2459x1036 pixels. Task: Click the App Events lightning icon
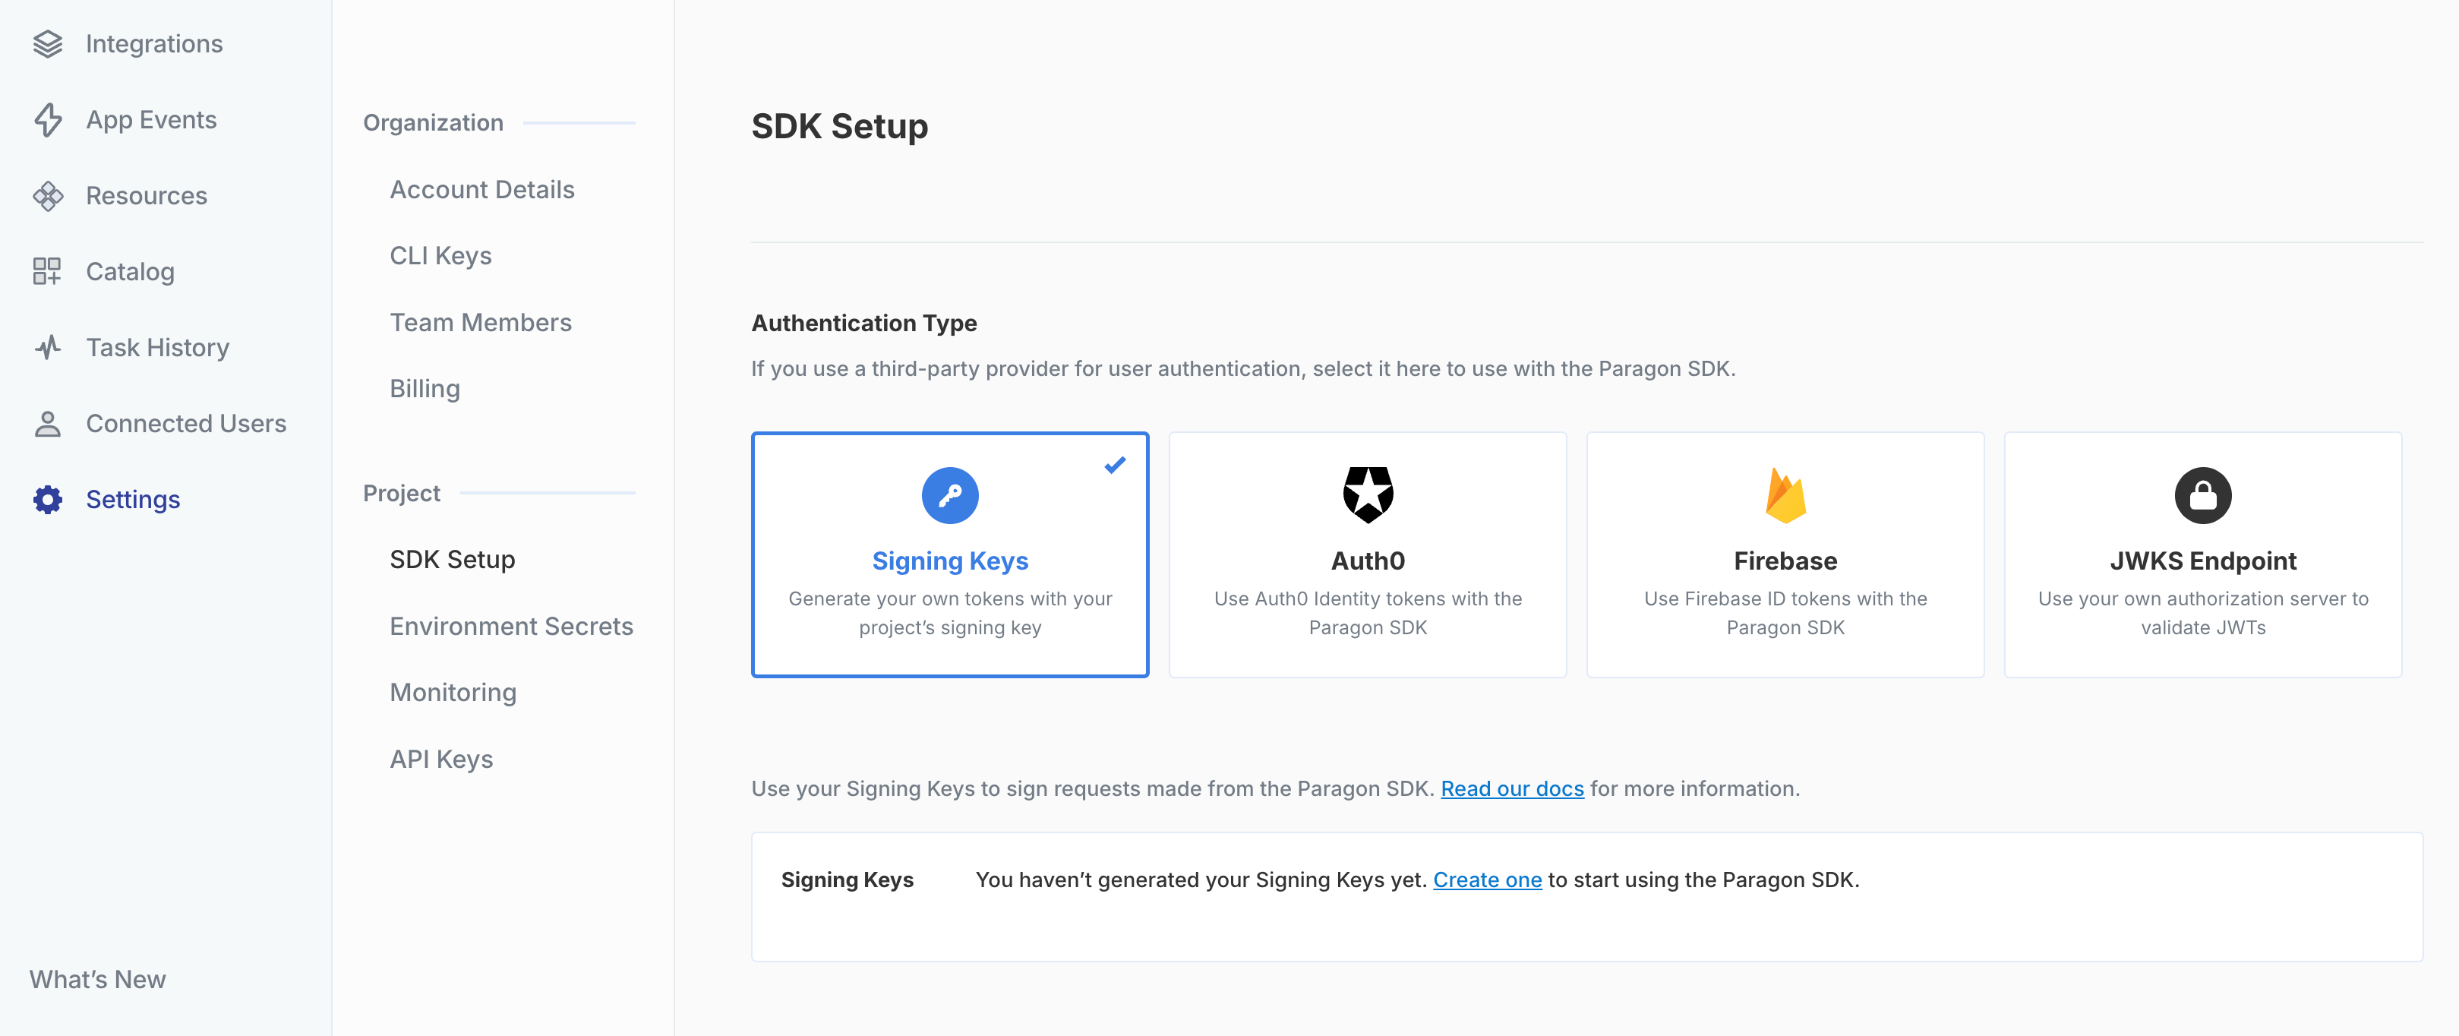[47, 120]
